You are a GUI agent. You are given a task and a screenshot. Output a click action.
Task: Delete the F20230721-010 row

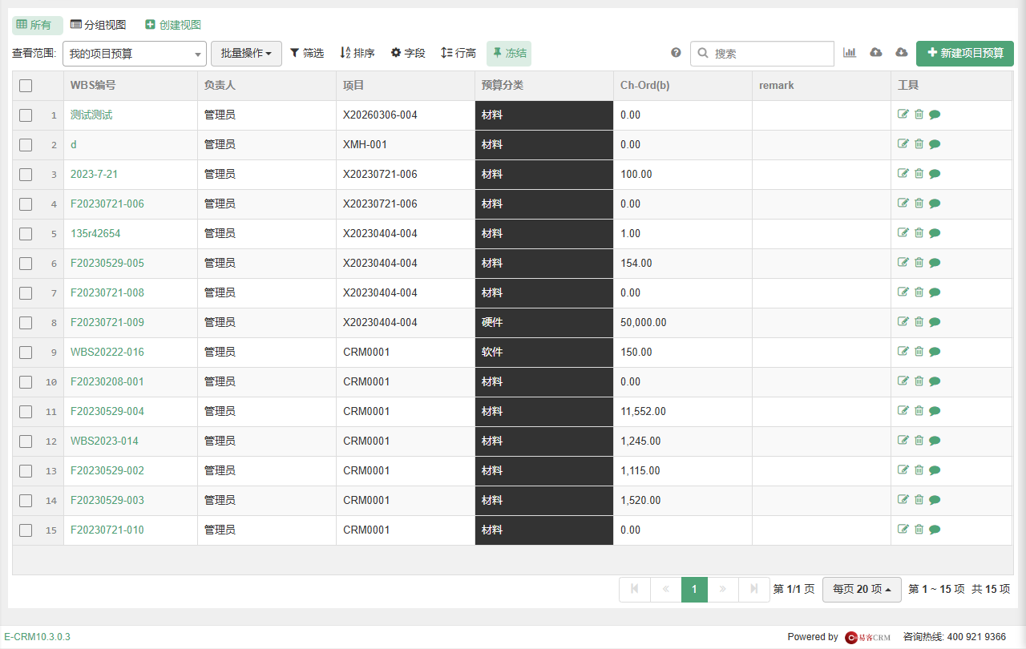tap(919, 530)
